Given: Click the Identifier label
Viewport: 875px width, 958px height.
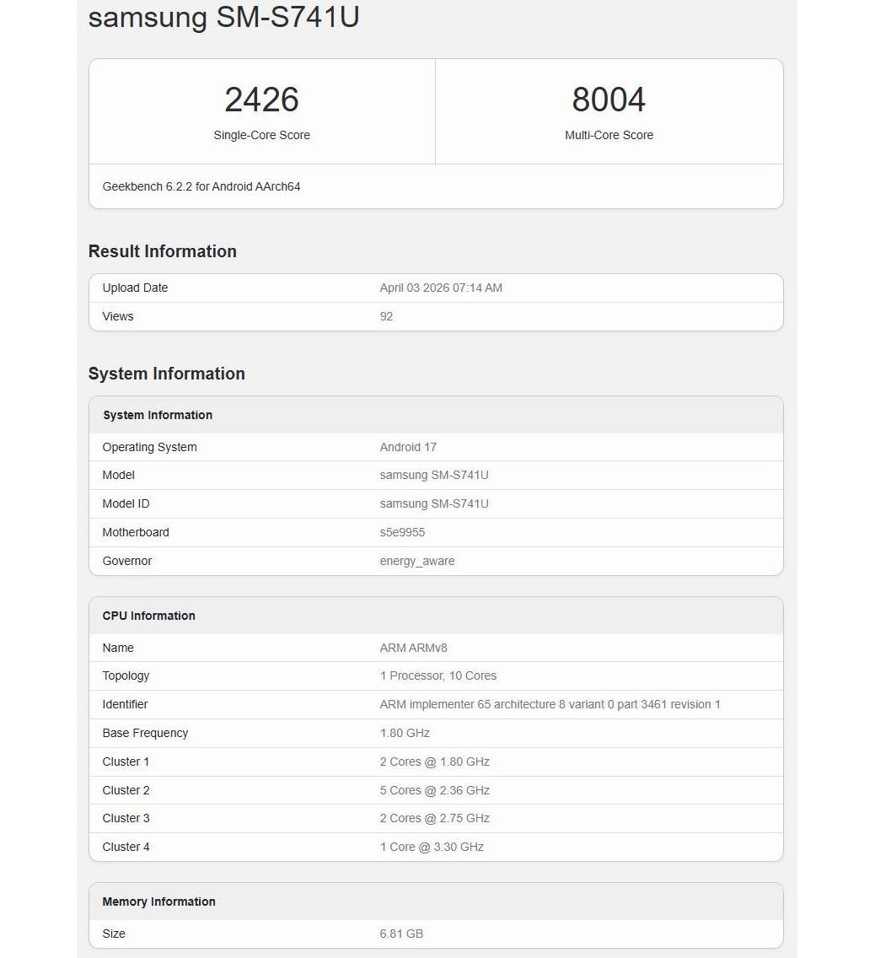Looking at the screenshot, I should point(125,704).
